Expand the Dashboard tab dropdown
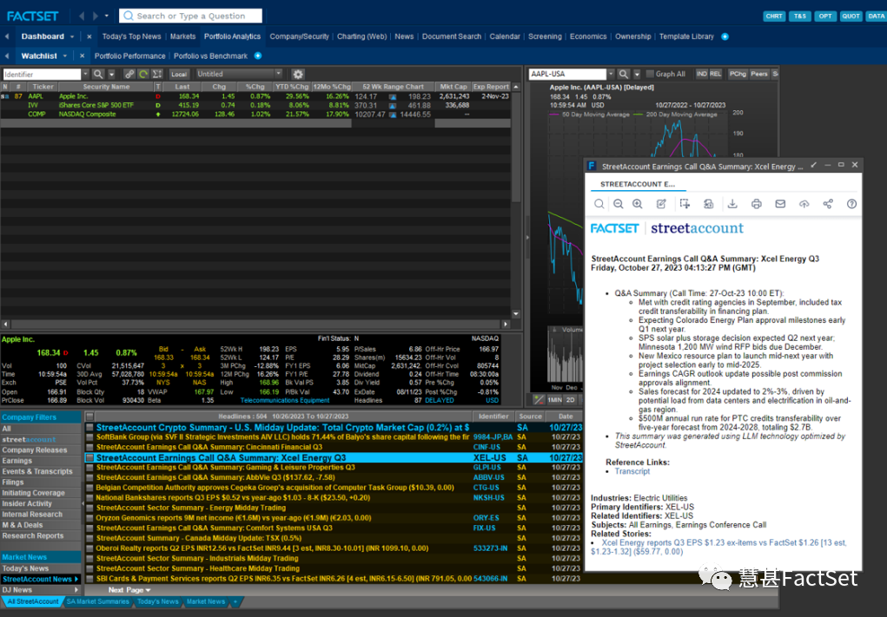The width and height of the screenshot is (887, 617). (x=72, y=36)
